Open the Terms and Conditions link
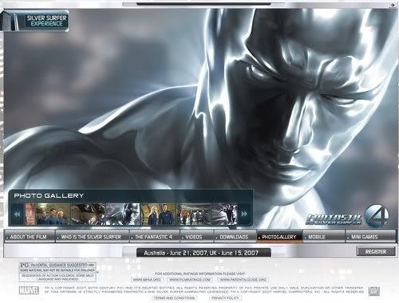The width and height of the screenshot is (399, 303). tap(175, 298)
